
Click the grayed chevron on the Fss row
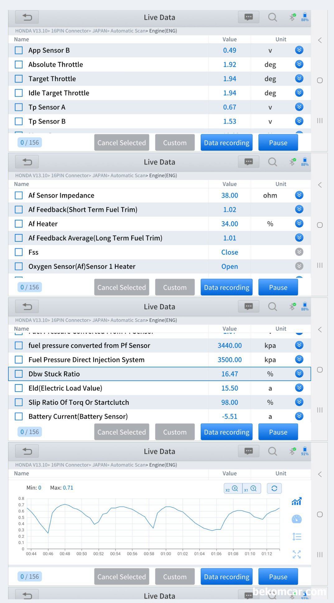coord(299,252)
